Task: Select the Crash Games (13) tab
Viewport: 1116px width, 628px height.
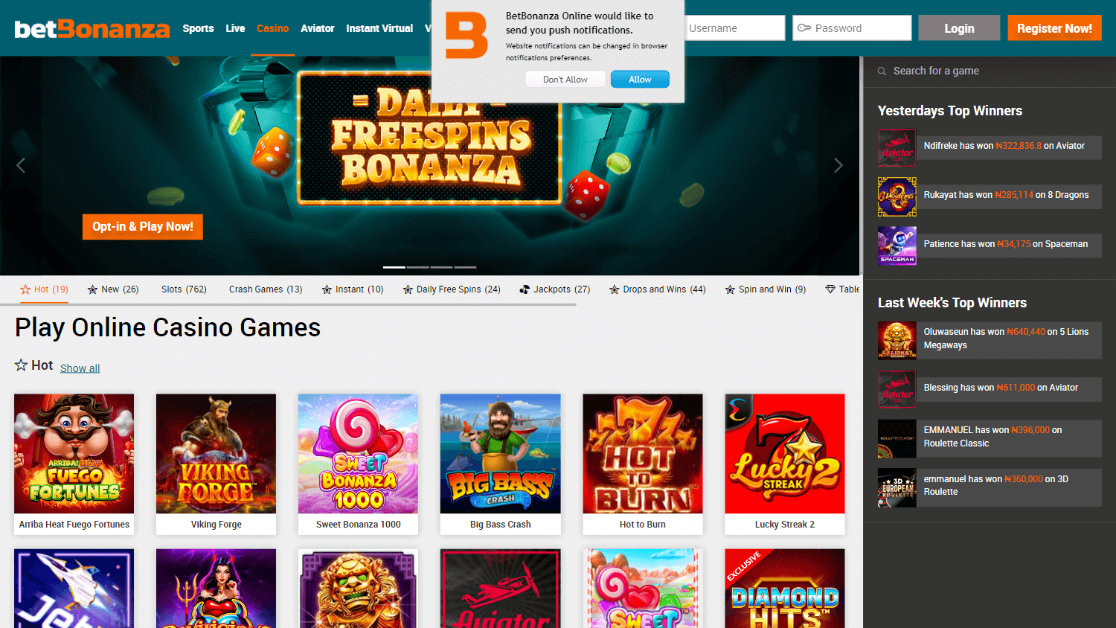Action: [266, 289]
